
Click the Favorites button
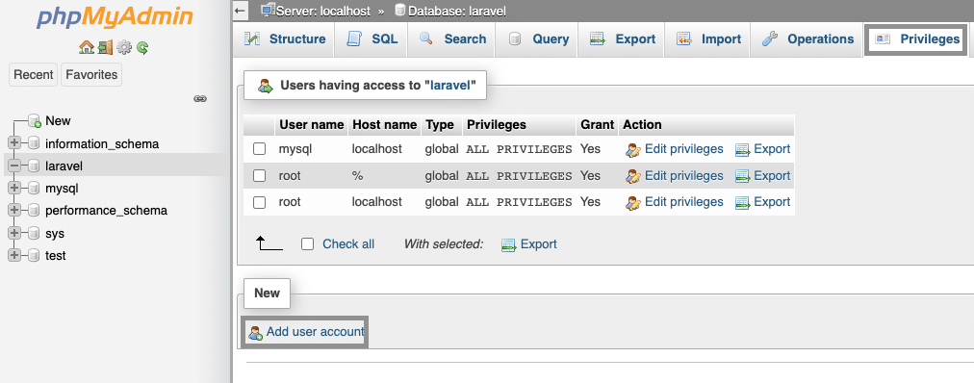pyautogui.click(x=91, y=74)
